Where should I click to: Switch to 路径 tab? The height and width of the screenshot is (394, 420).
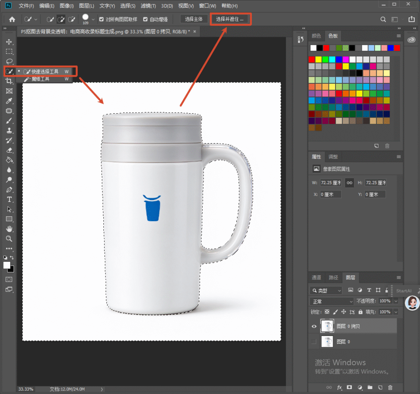coord(333,277)
